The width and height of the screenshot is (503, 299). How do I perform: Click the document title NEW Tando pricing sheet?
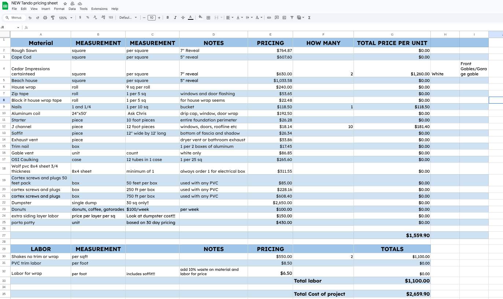[35, 3]
